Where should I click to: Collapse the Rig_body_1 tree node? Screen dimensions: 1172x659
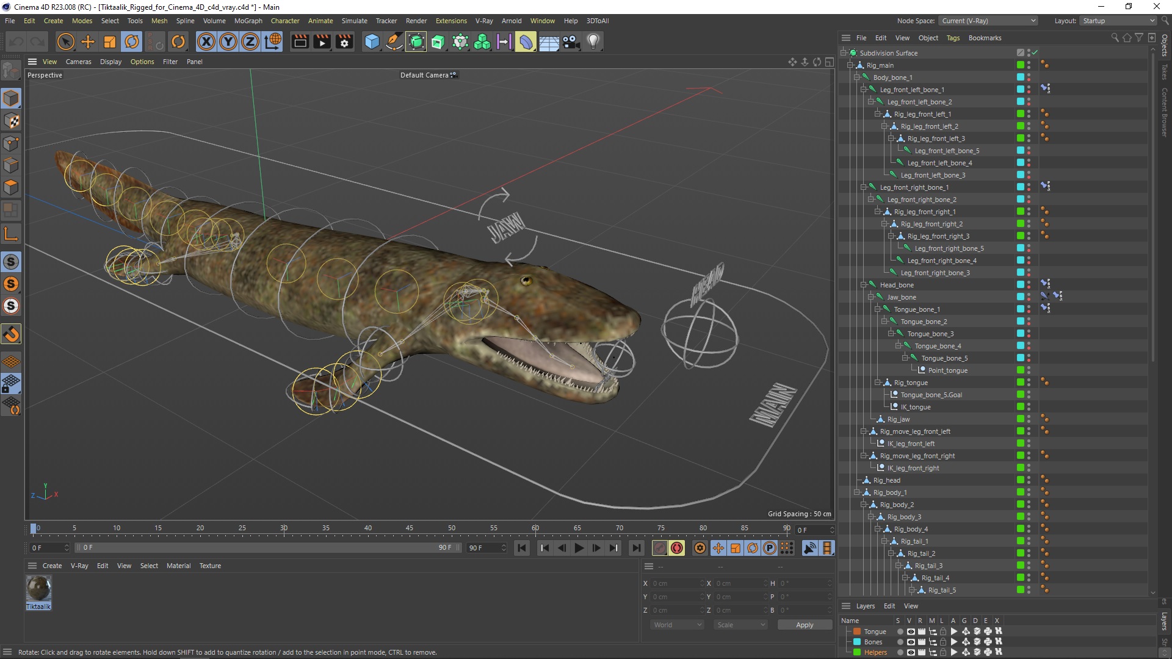click(x=857, y=492)
